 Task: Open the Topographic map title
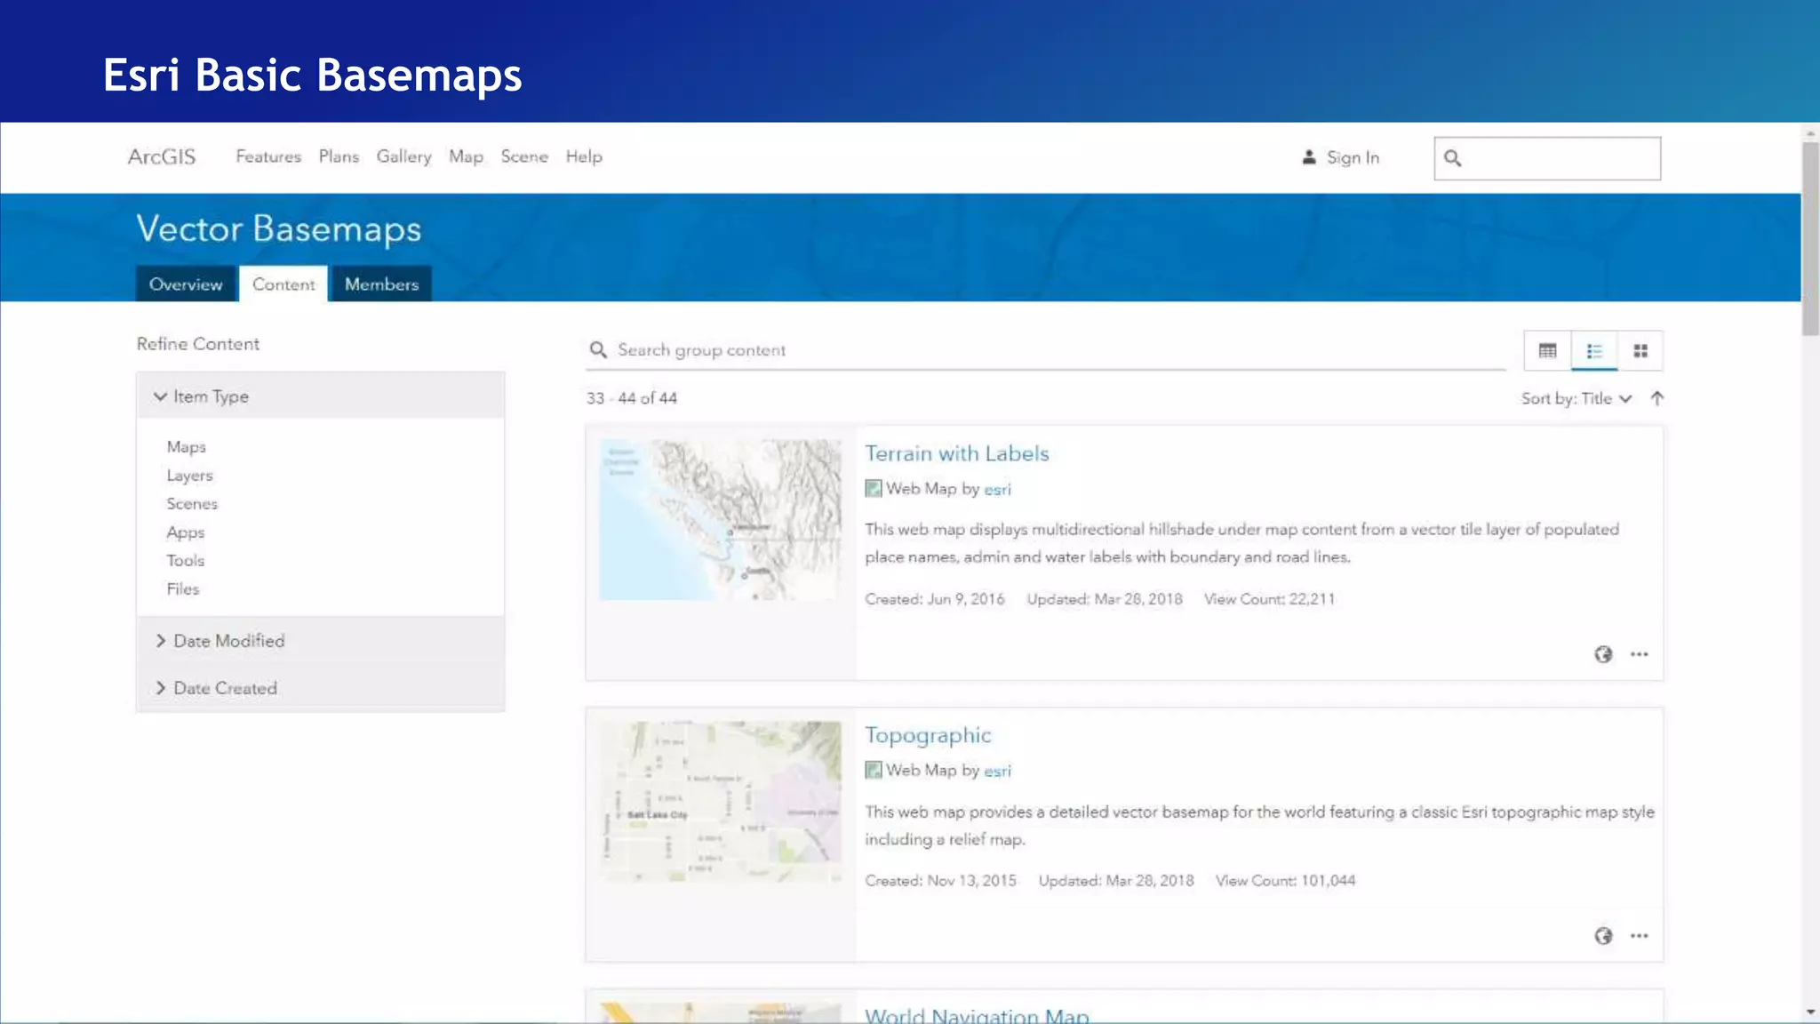click(928, 735)
